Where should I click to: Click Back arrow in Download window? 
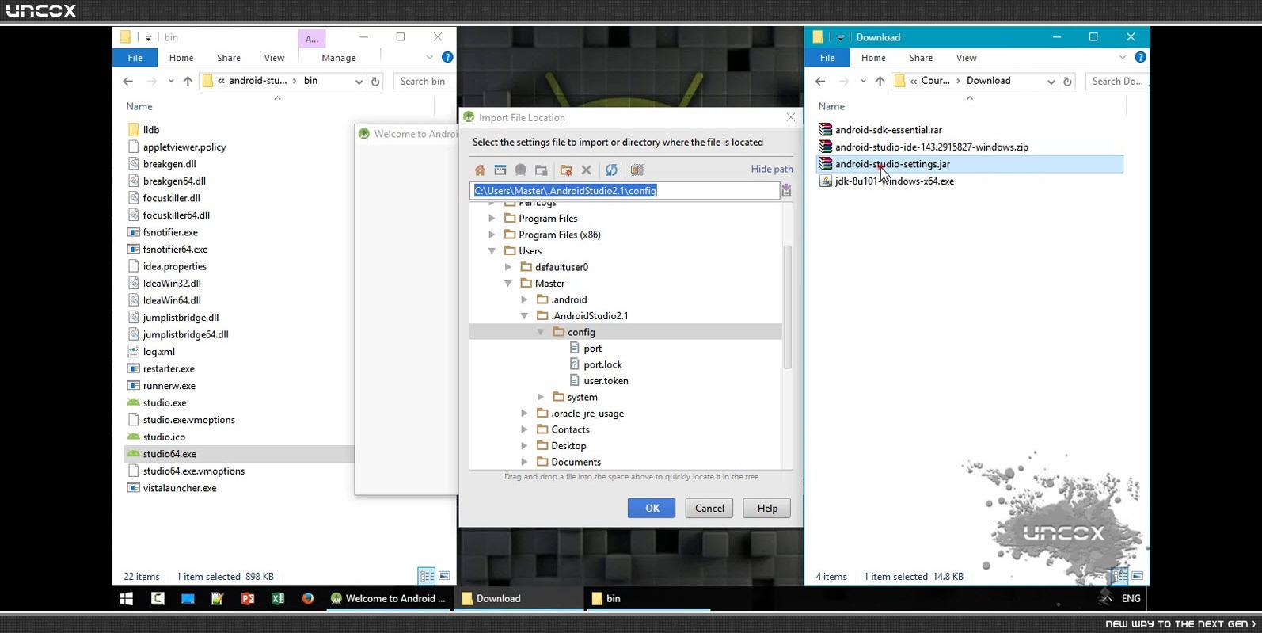820,81
